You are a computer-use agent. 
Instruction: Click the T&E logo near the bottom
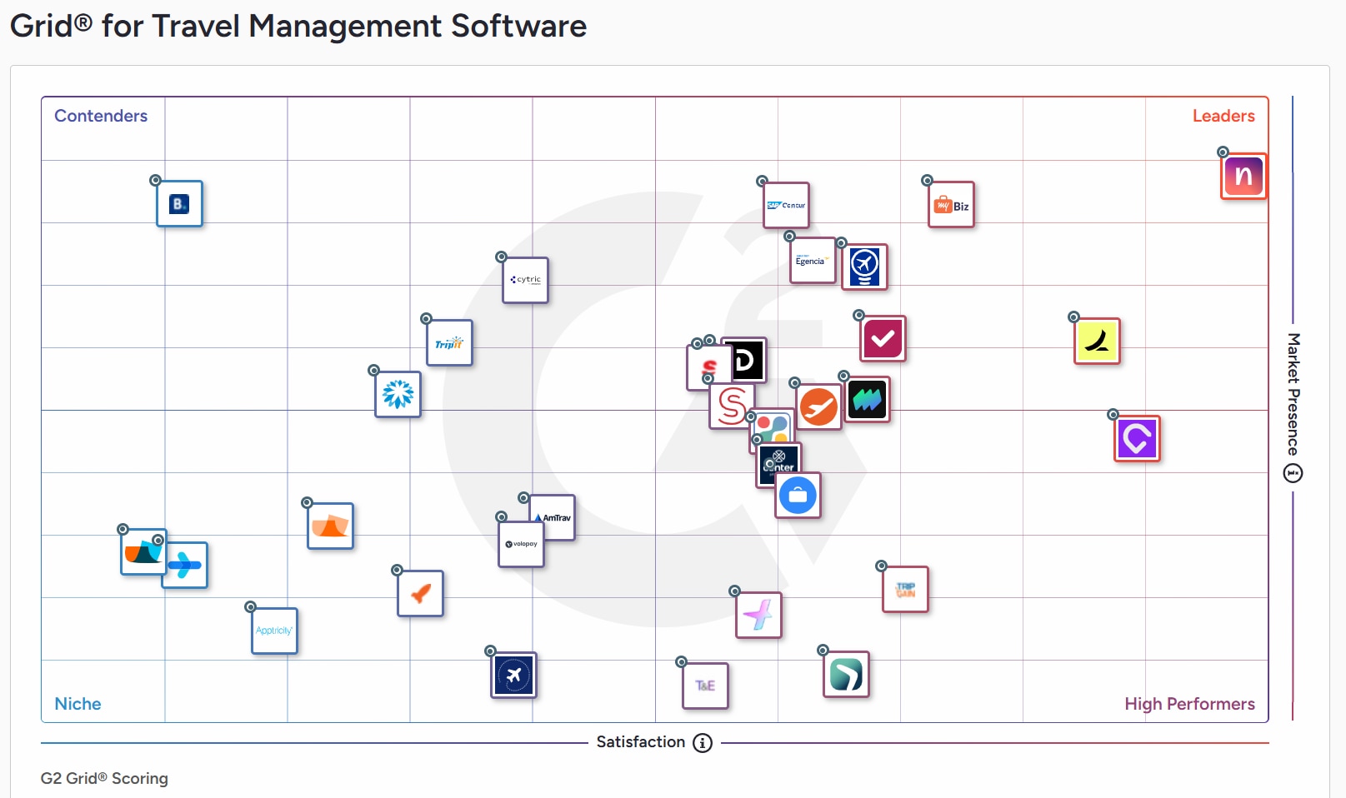click(705, 686)
